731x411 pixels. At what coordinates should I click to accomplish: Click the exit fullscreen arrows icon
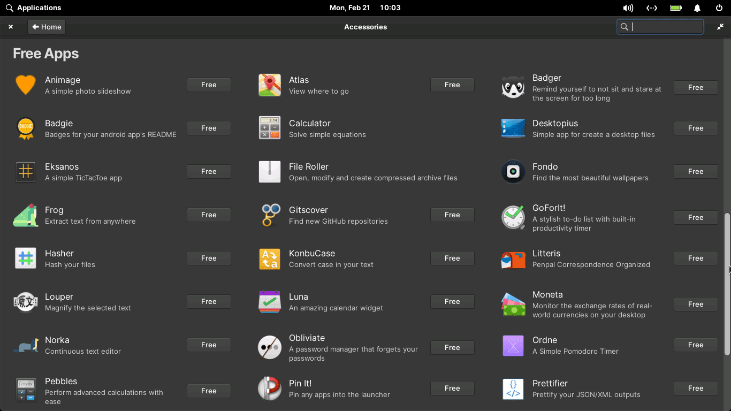coord(720,26)
